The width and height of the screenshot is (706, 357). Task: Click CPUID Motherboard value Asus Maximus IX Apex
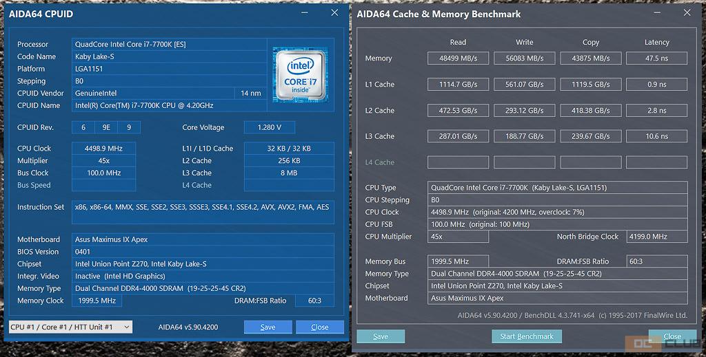click(x=203, y=239)
